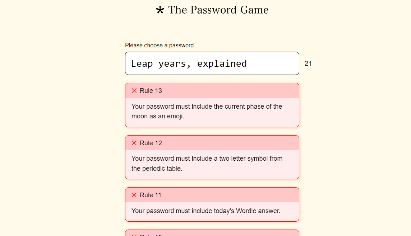
Task: Click the "Please choose a password" label
Action: pos(159,45)
